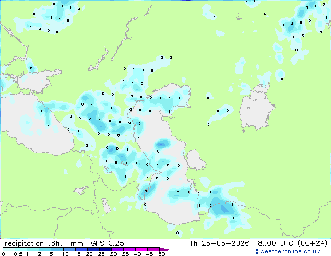Click the 20–25 mm legend swatch
Image resolution: width=331 pixels, height=256 pixels.
93,249
